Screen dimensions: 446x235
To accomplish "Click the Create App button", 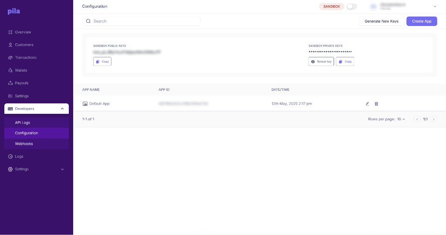I will [422, 21].
